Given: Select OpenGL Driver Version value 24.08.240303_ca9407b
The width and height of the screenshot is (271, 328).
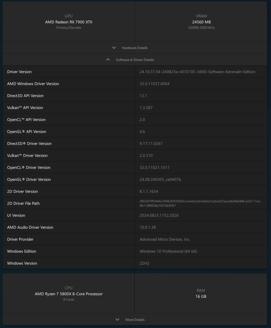Looking at the screenshot, I should [x=160, y=180].
